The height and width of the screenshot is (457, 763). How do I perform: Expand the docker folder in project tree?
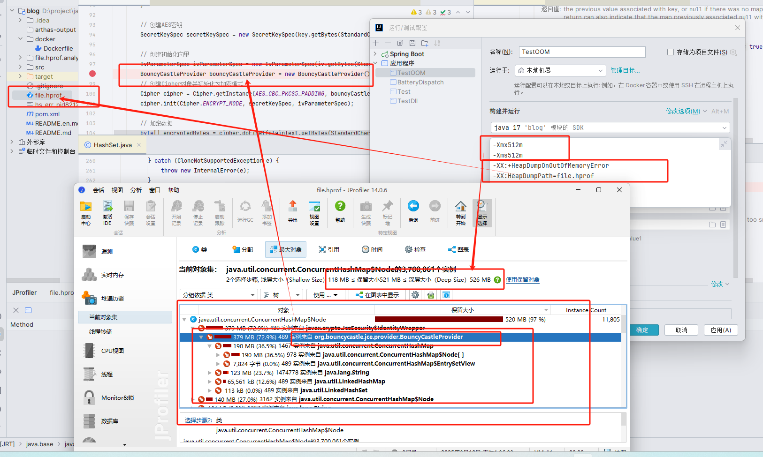coord(20,39)
